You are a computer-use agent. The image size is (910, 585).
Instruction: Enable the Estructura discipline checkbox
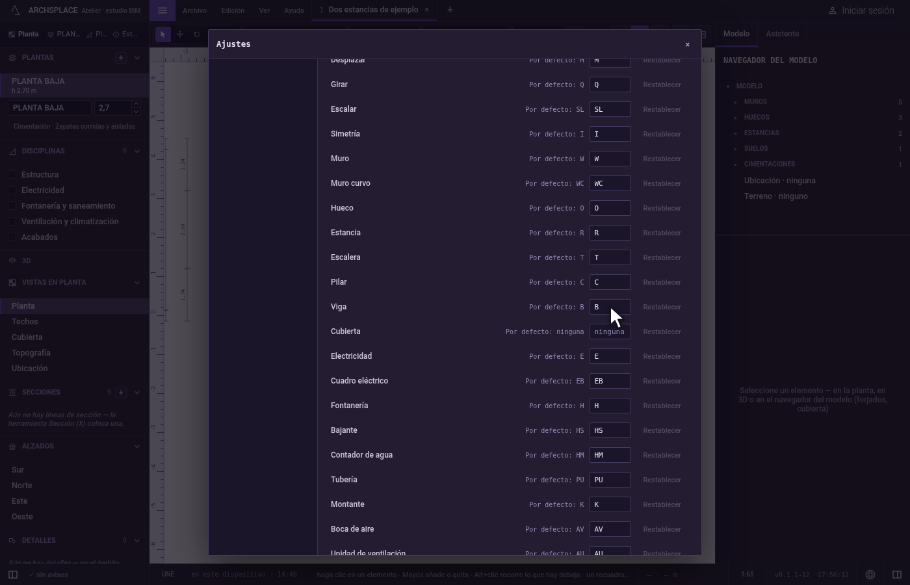12,175
